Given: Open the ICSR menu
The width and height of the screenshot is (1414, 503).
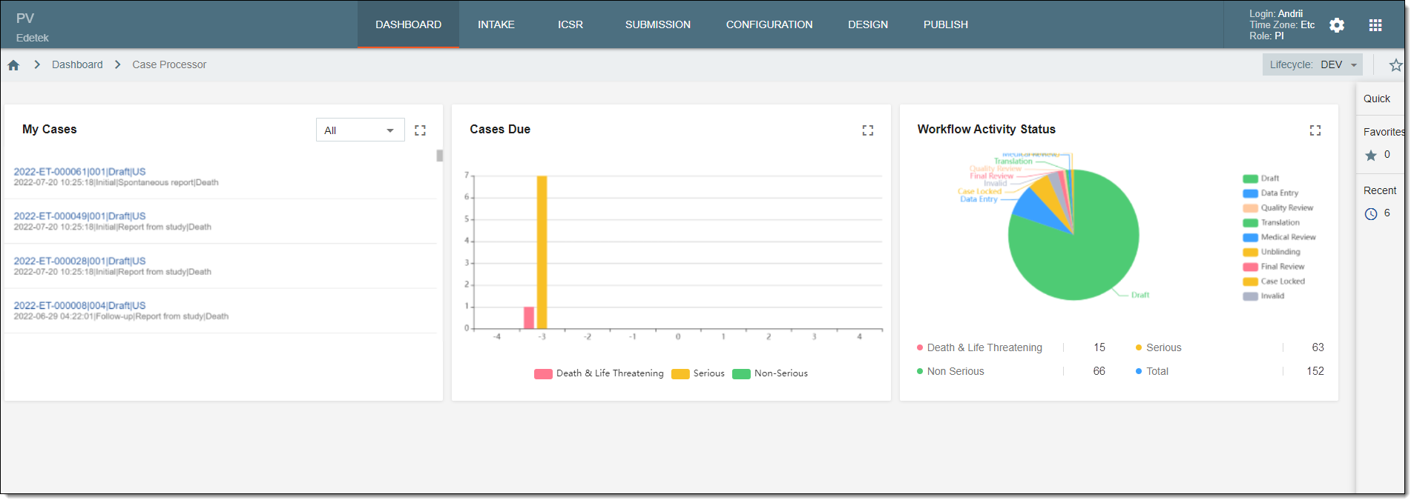Looking at the screenshot, I should [x=570, y=24].
